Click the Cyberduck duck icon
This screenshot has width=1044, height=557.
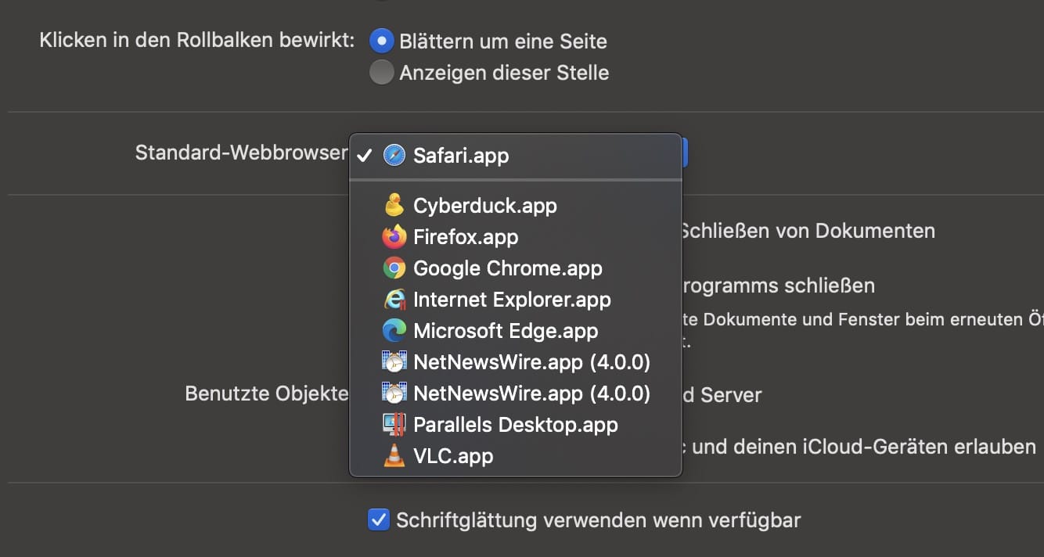click(x=394, y=205)
